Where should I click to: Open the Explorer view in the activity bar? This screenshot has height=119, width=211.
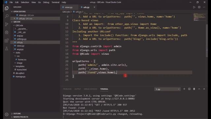[x=7, y=8]
